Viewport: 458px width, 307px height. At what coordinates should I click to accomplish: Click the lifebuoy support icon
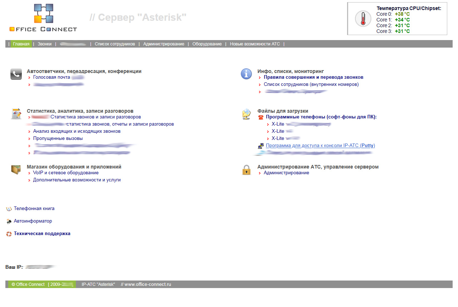[x=9, y=234]
